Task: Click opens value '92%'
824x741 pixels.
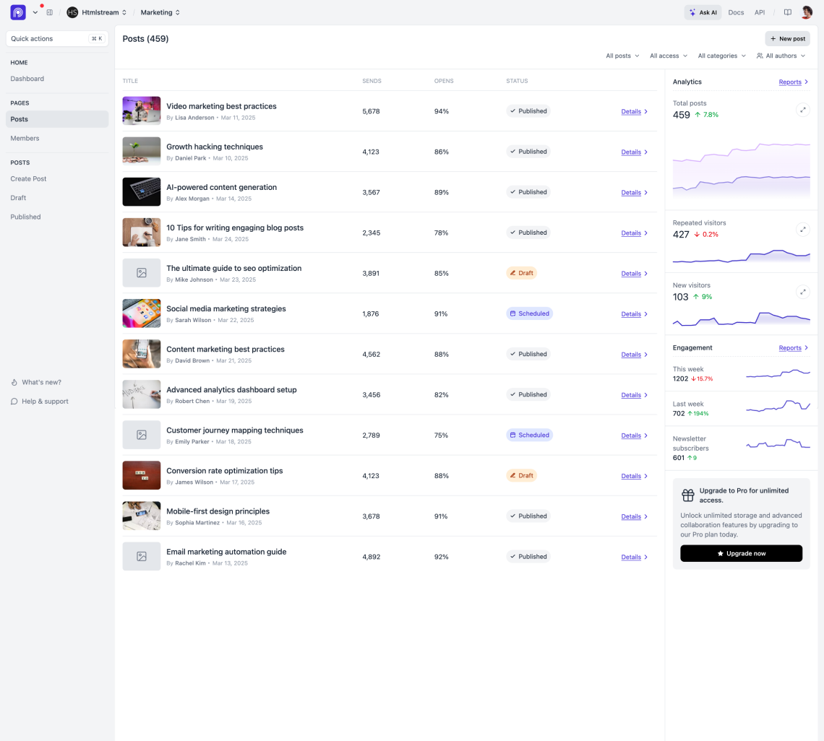Action: tap(442, 557)
